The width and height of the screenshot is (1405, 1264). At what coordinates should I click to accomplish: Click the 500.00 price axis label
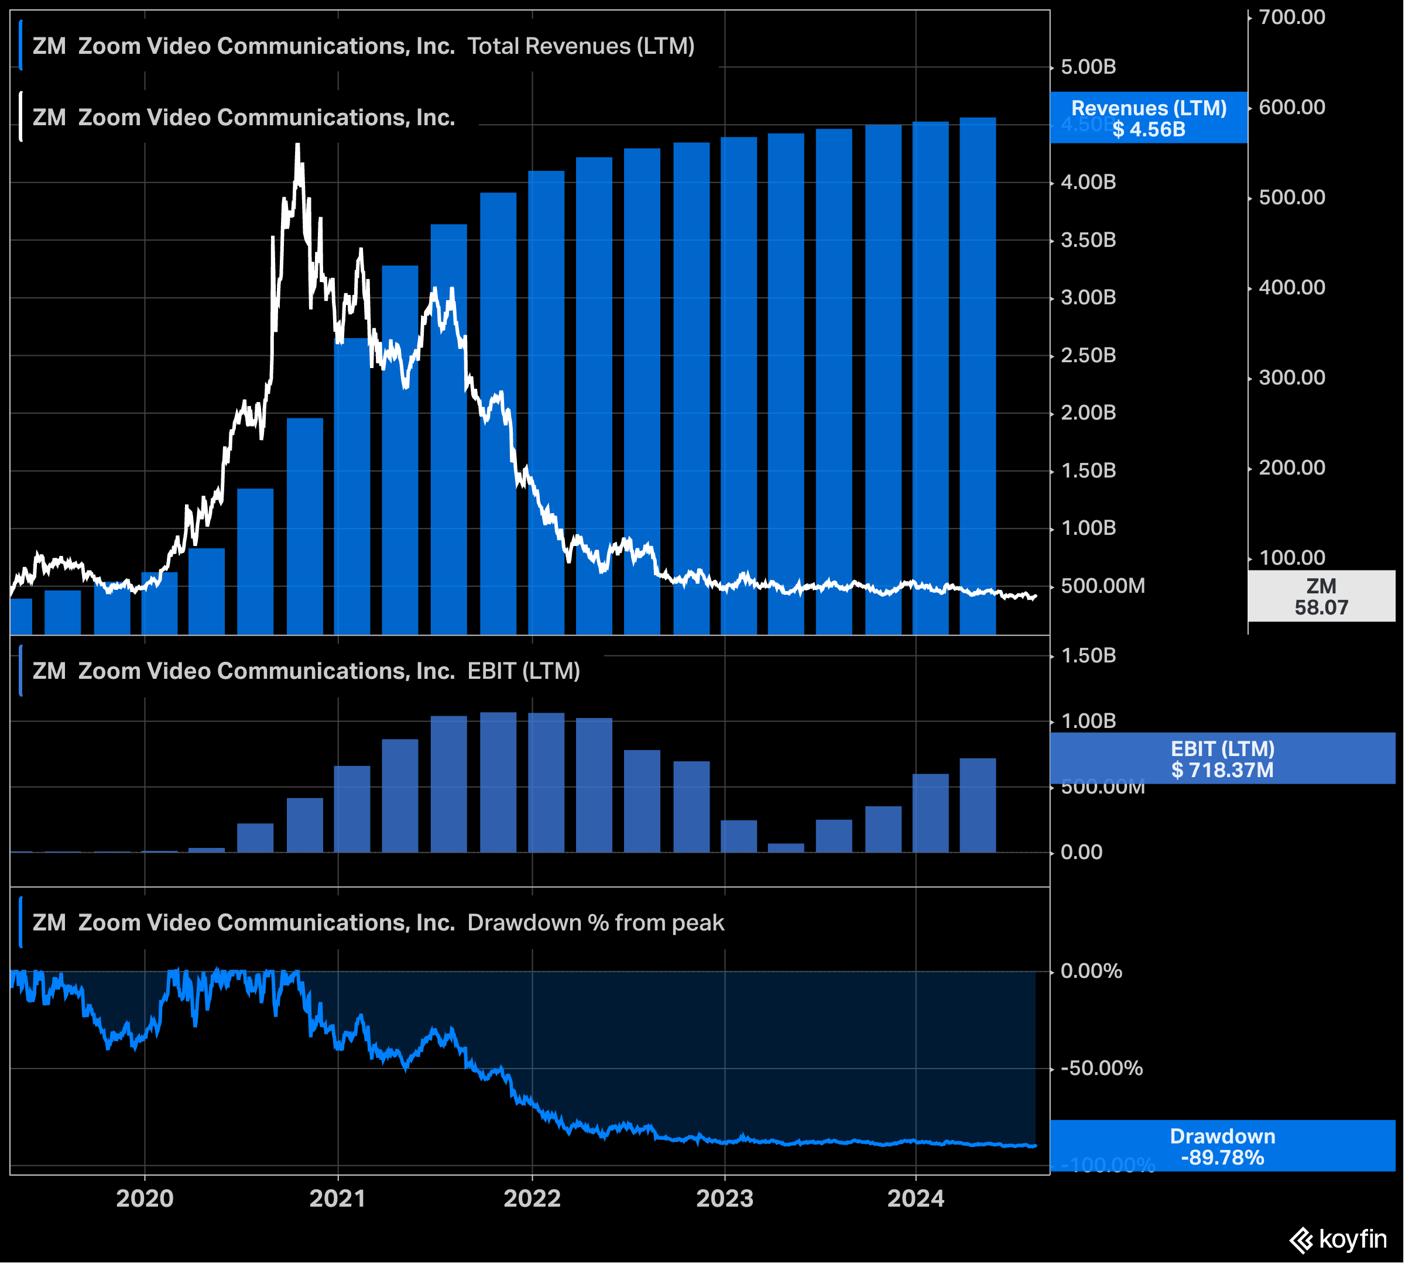1293,198
